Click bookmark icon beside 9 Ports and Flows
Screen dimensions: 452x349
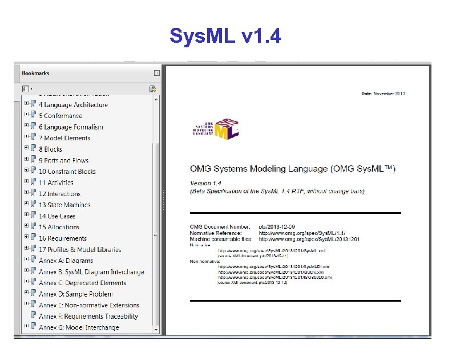click(x=34, y=159)
